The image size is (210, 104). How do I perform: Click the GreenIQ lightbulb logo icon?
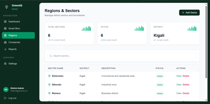point(7,7)
